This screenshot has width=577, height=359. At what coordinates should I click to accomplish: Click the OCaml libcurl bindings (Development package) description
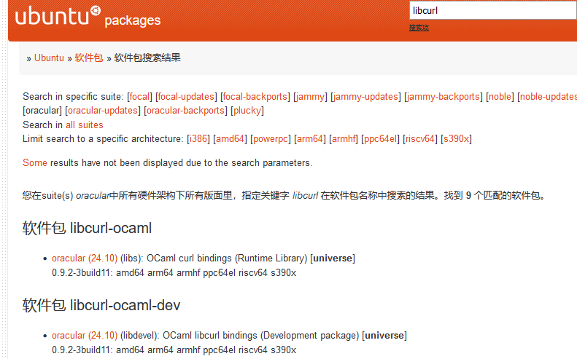click(x=261, y=336)
